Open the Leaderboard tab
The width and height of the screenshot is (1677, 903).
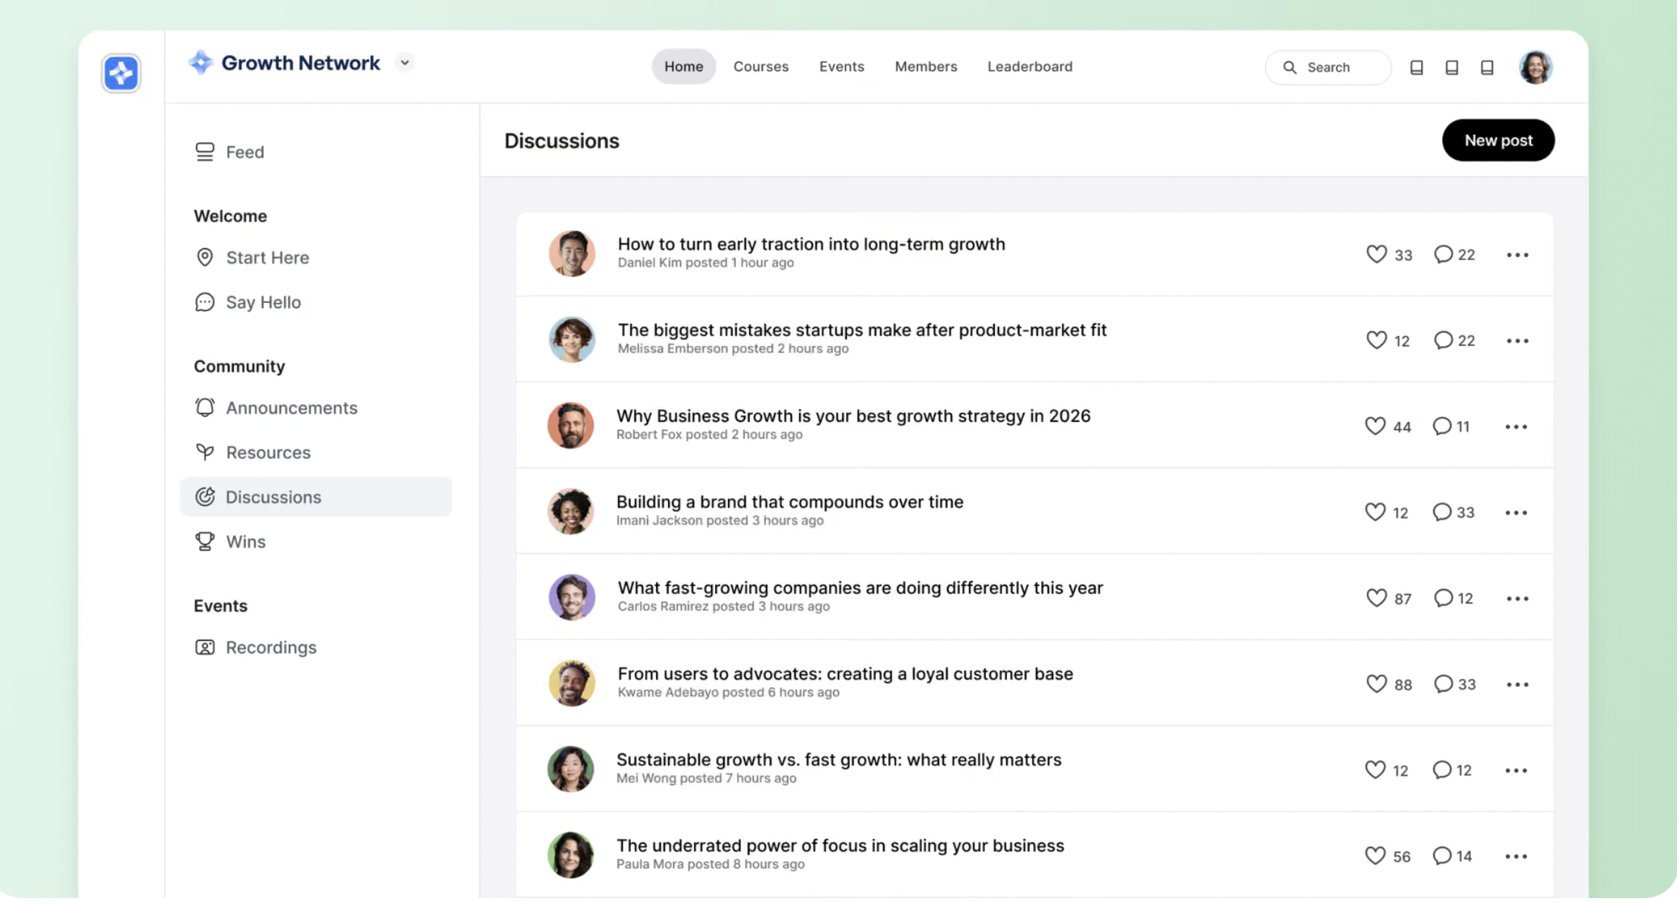pyautogui.click(x=1029, y=66)
